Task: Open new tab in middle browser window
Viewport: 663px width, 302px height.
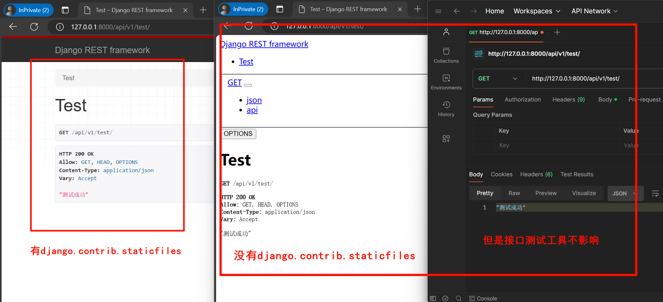Action: (x=418, y=9)
